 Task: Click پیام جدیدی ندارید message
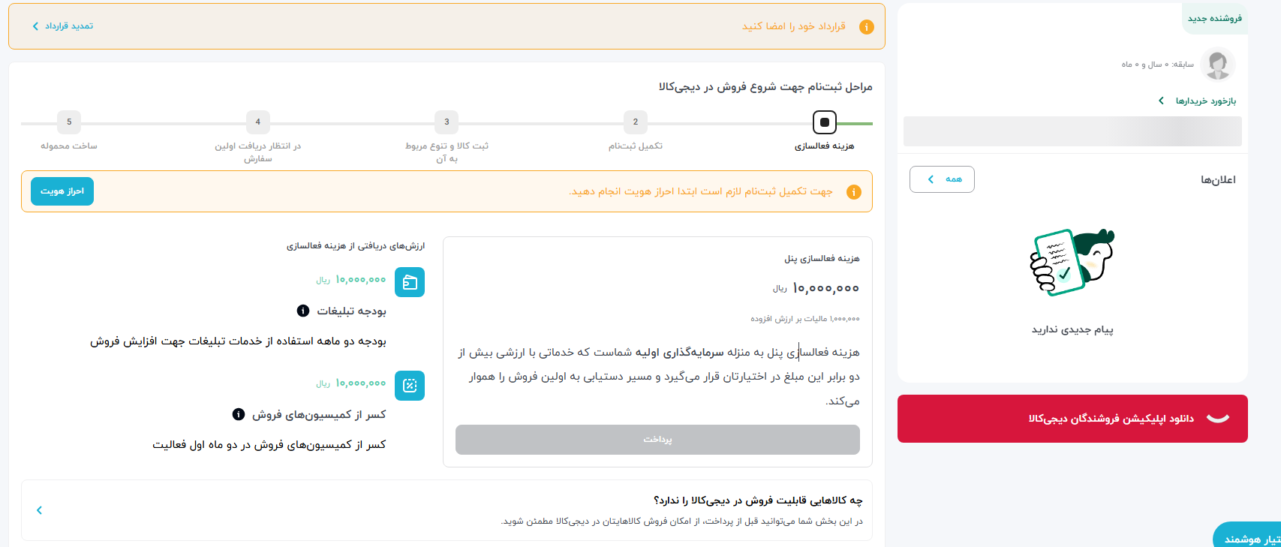(x=1072, y=330)
